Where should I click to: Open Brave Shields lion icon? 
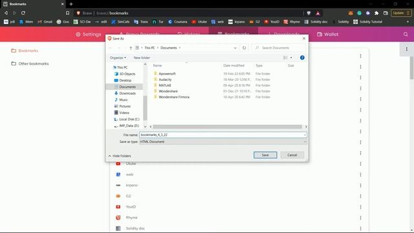tap(309, 13)
